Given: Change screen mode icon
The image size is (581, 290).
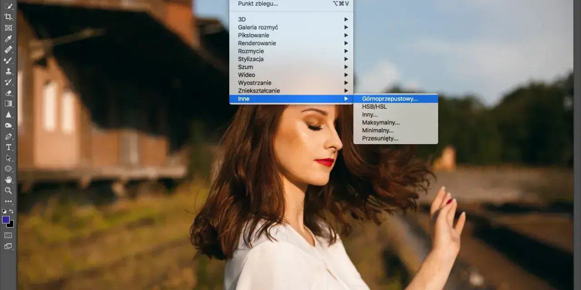Looking at the screenshot, I should 8,246.
